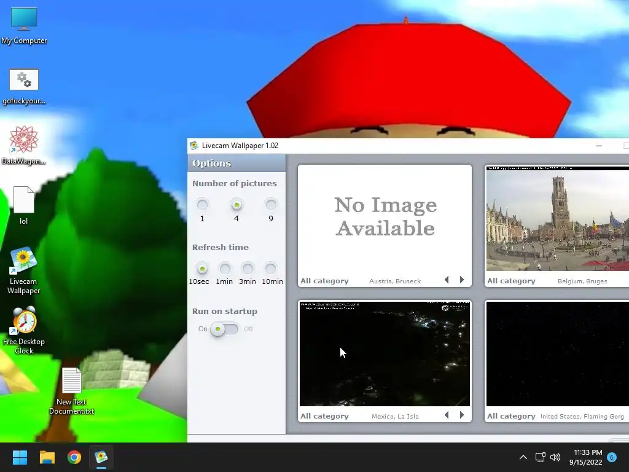Click the Belgium, Bruges webcam thumbnail
The width and height of the screenshot is (629, 472).
pos(558,219)
